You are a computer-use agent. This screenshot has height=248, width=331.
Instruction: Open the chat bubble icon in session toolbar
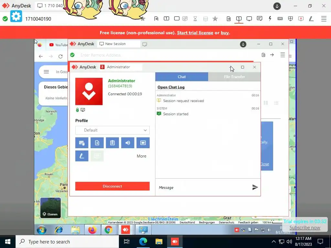click(x=260, y=18)
